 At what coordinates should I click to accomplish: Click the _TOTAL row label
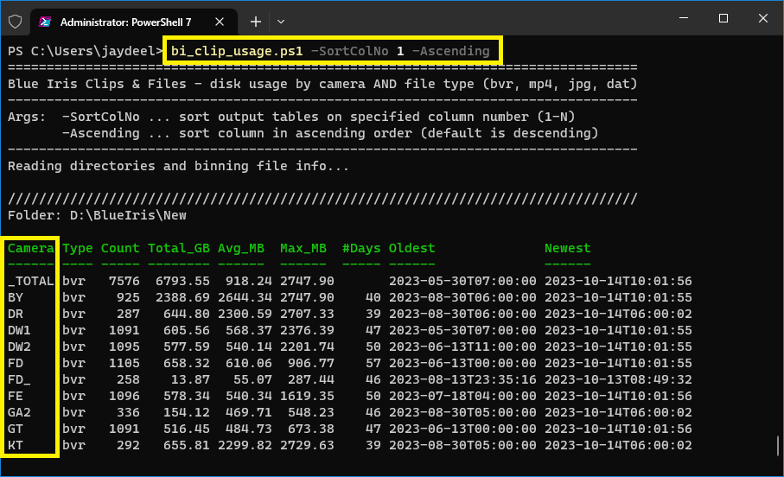coord(31,282)
